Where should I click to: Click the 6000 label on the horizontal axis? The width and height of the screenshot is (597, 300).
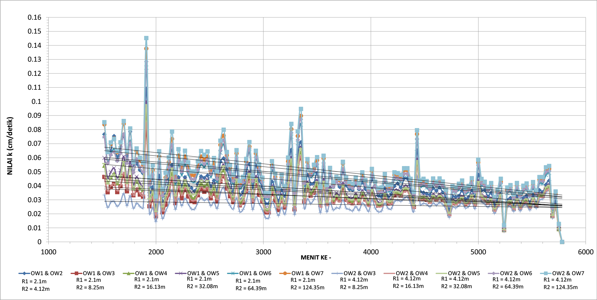585,252
